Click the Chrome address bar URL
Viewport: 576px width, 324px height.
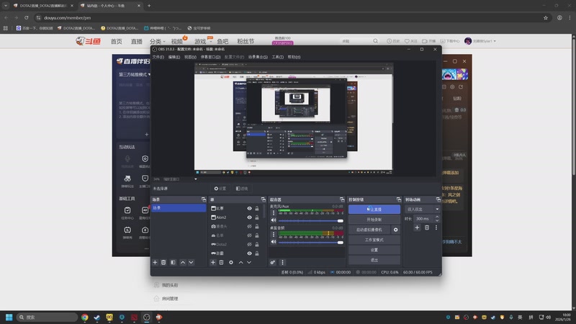pyautogui.click(x=67, y=17)
